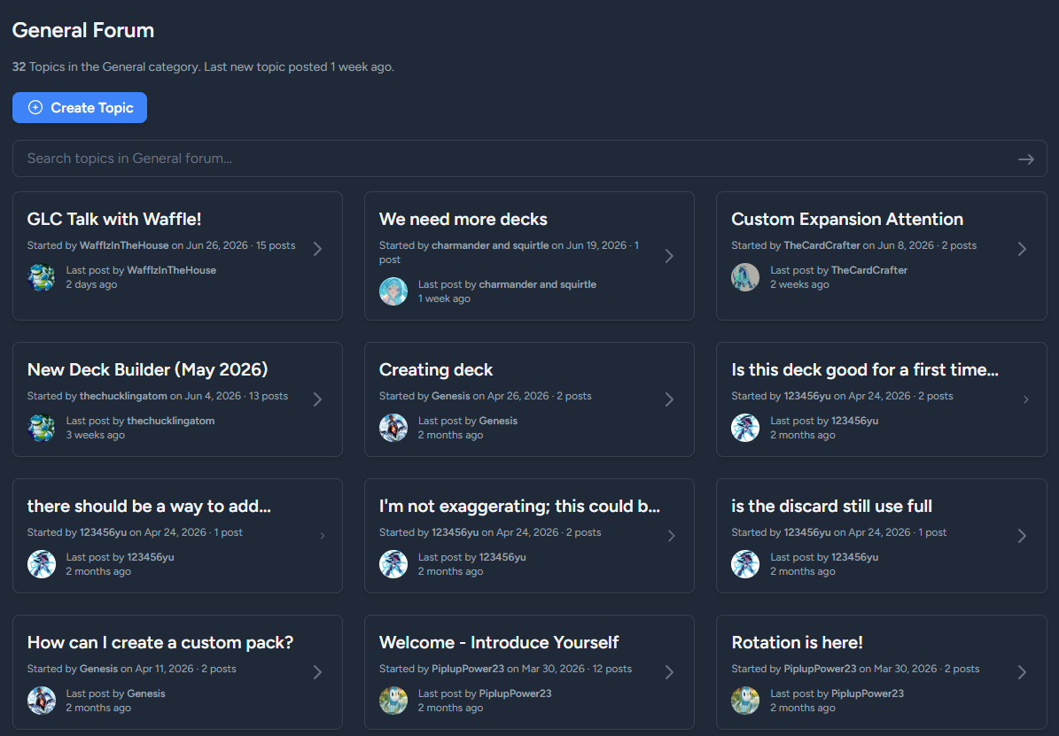This screenshot has width=1059, height=736.
Task: Click PiplupPower23 avatar in Rotation is here card
Action: pos(745,701)
